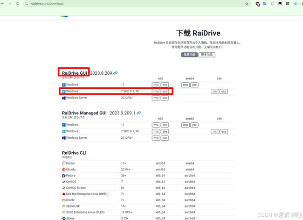Click the Fedora logo icon
Image resolution: width=303 pixels, height=220 pixels.
(64, 176)
